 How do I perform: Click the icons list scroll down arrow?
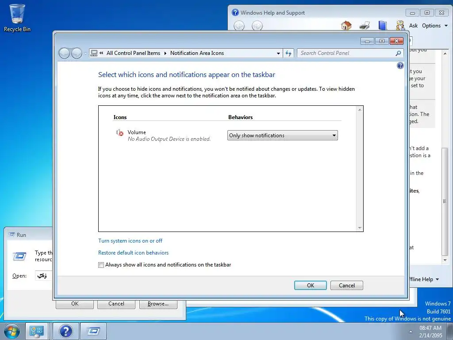coord(360,228)
